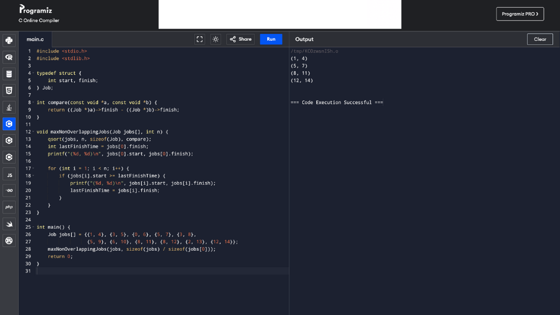This screenshot has width=560, height=315.
Task: Click the top banner advertisement area
Action: coord(280,14)
